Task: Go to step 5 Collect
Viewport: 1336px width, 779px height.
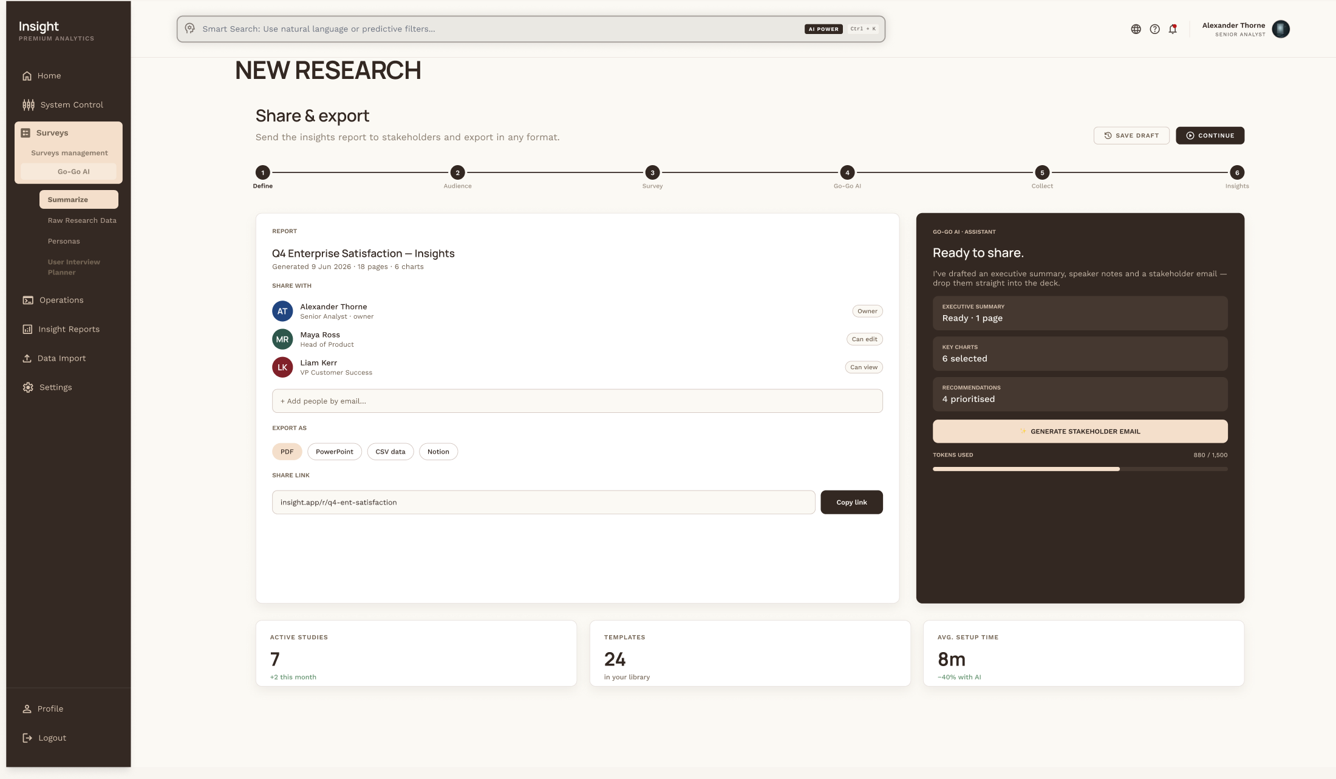Action: 1042,173
